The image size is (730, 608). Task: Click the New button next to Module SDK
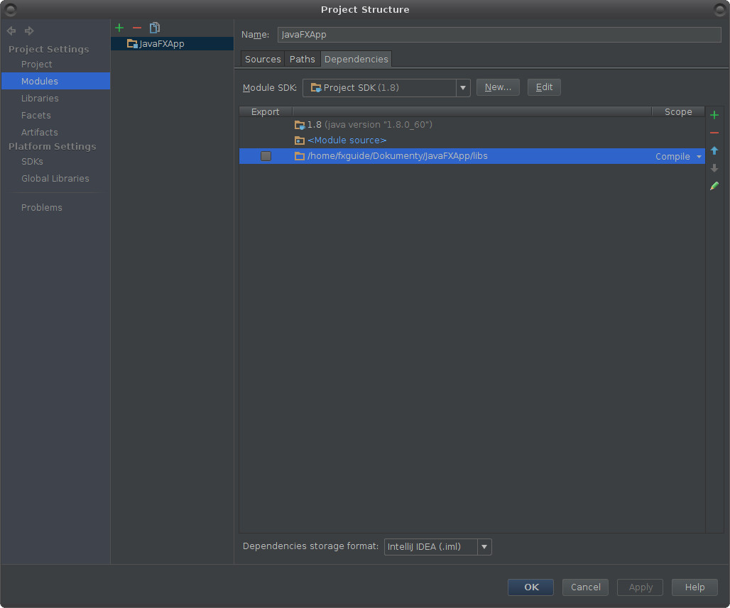pyautogui.click(x=498, y=87)
